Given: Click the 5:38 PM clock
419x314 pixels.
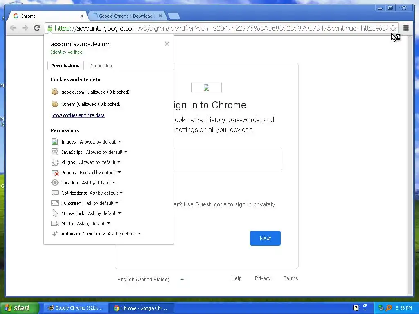Looking at the screenshot, I should [x=404, y=308].
